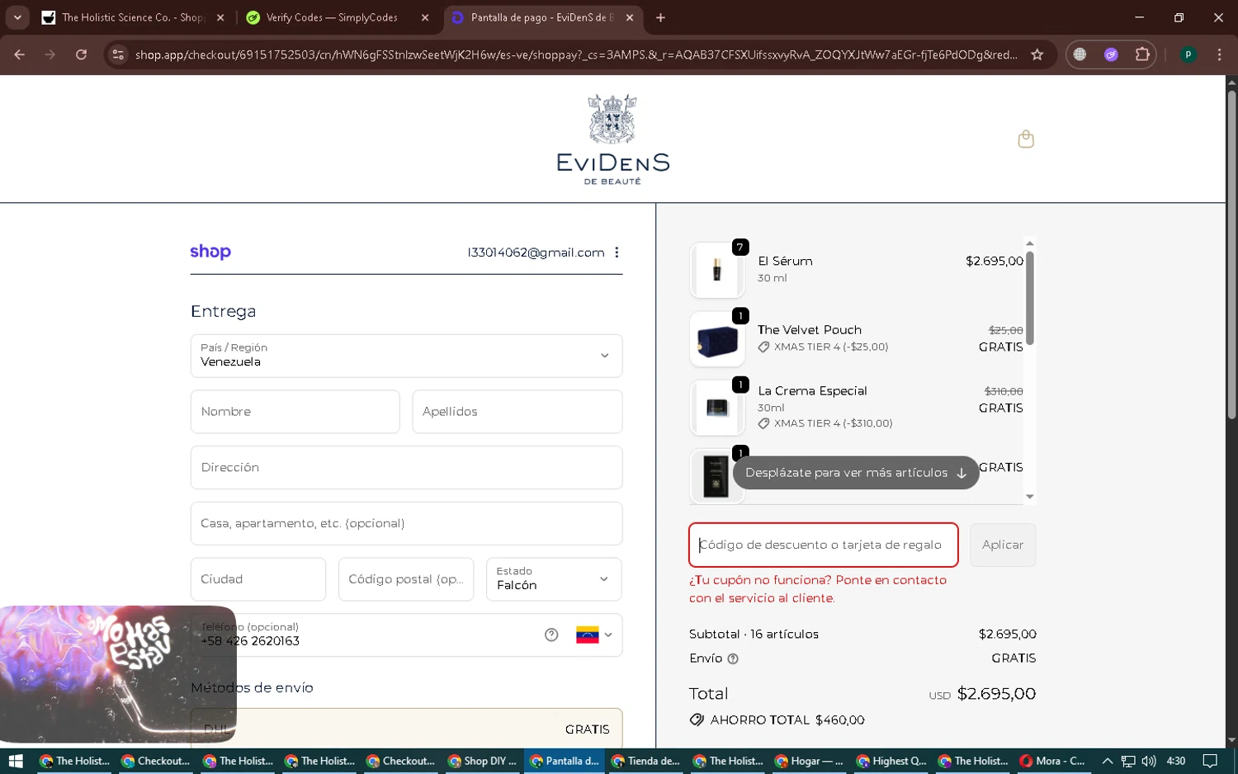Click La Crema Especial thumbnail
Viewport: 1238px width, 774px height.
coord(716,408)
